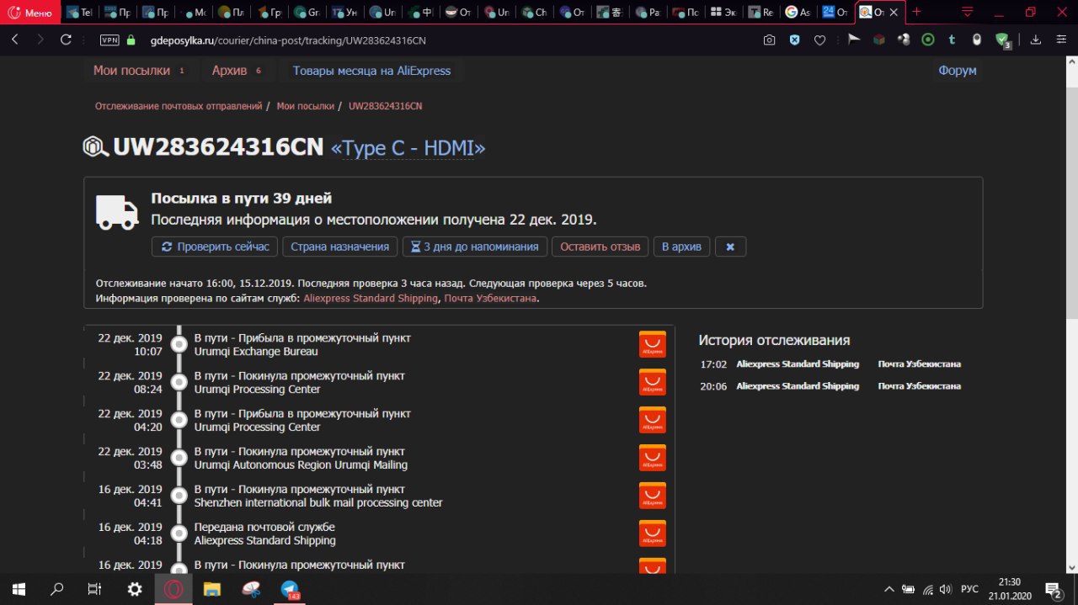
Task: Open the 't' extension icon
Action: point(953,39)
